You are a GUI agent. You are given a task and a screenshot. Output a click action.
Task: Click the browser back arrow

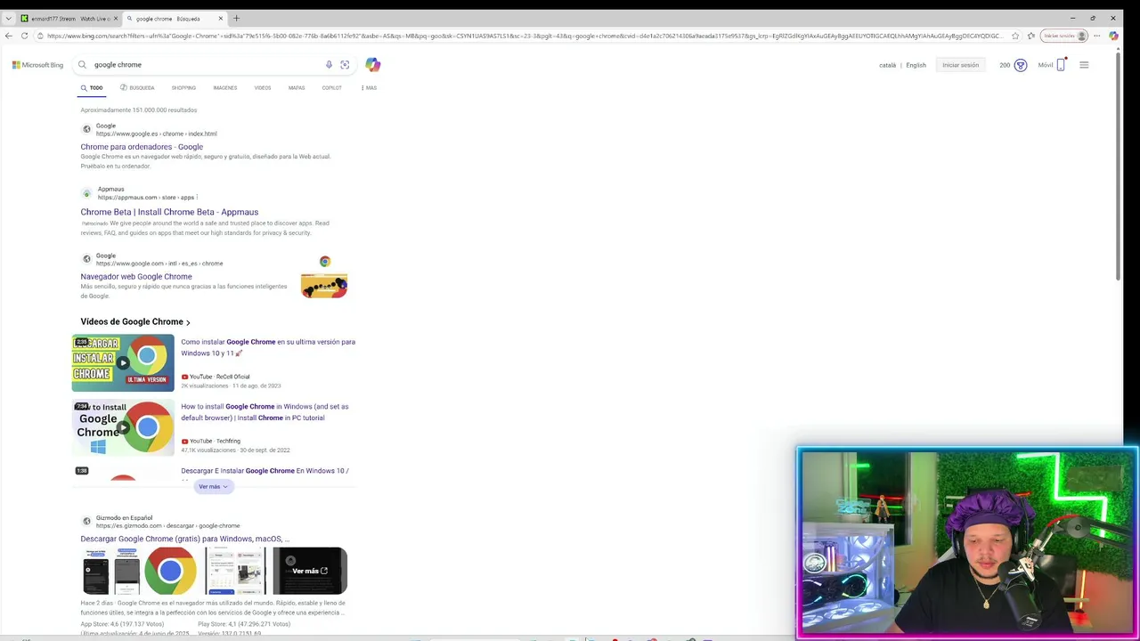tap(9, 36)
